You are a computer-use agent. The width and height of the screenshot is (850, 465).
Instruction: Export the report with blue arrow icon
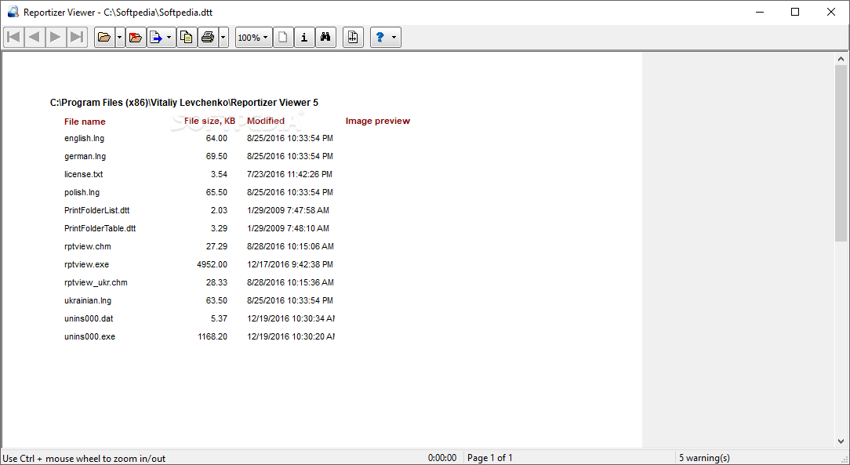pyautogui.click(x=156, y=38)
